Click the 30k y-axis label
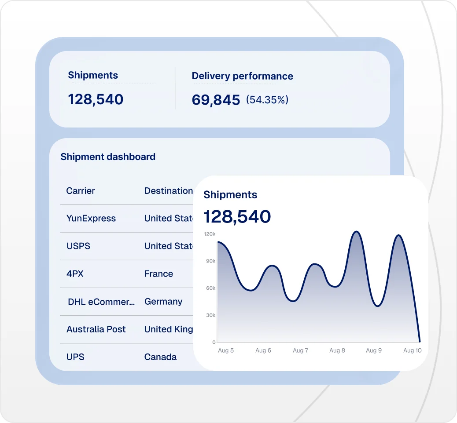457x423 pixels. point(210,315)
